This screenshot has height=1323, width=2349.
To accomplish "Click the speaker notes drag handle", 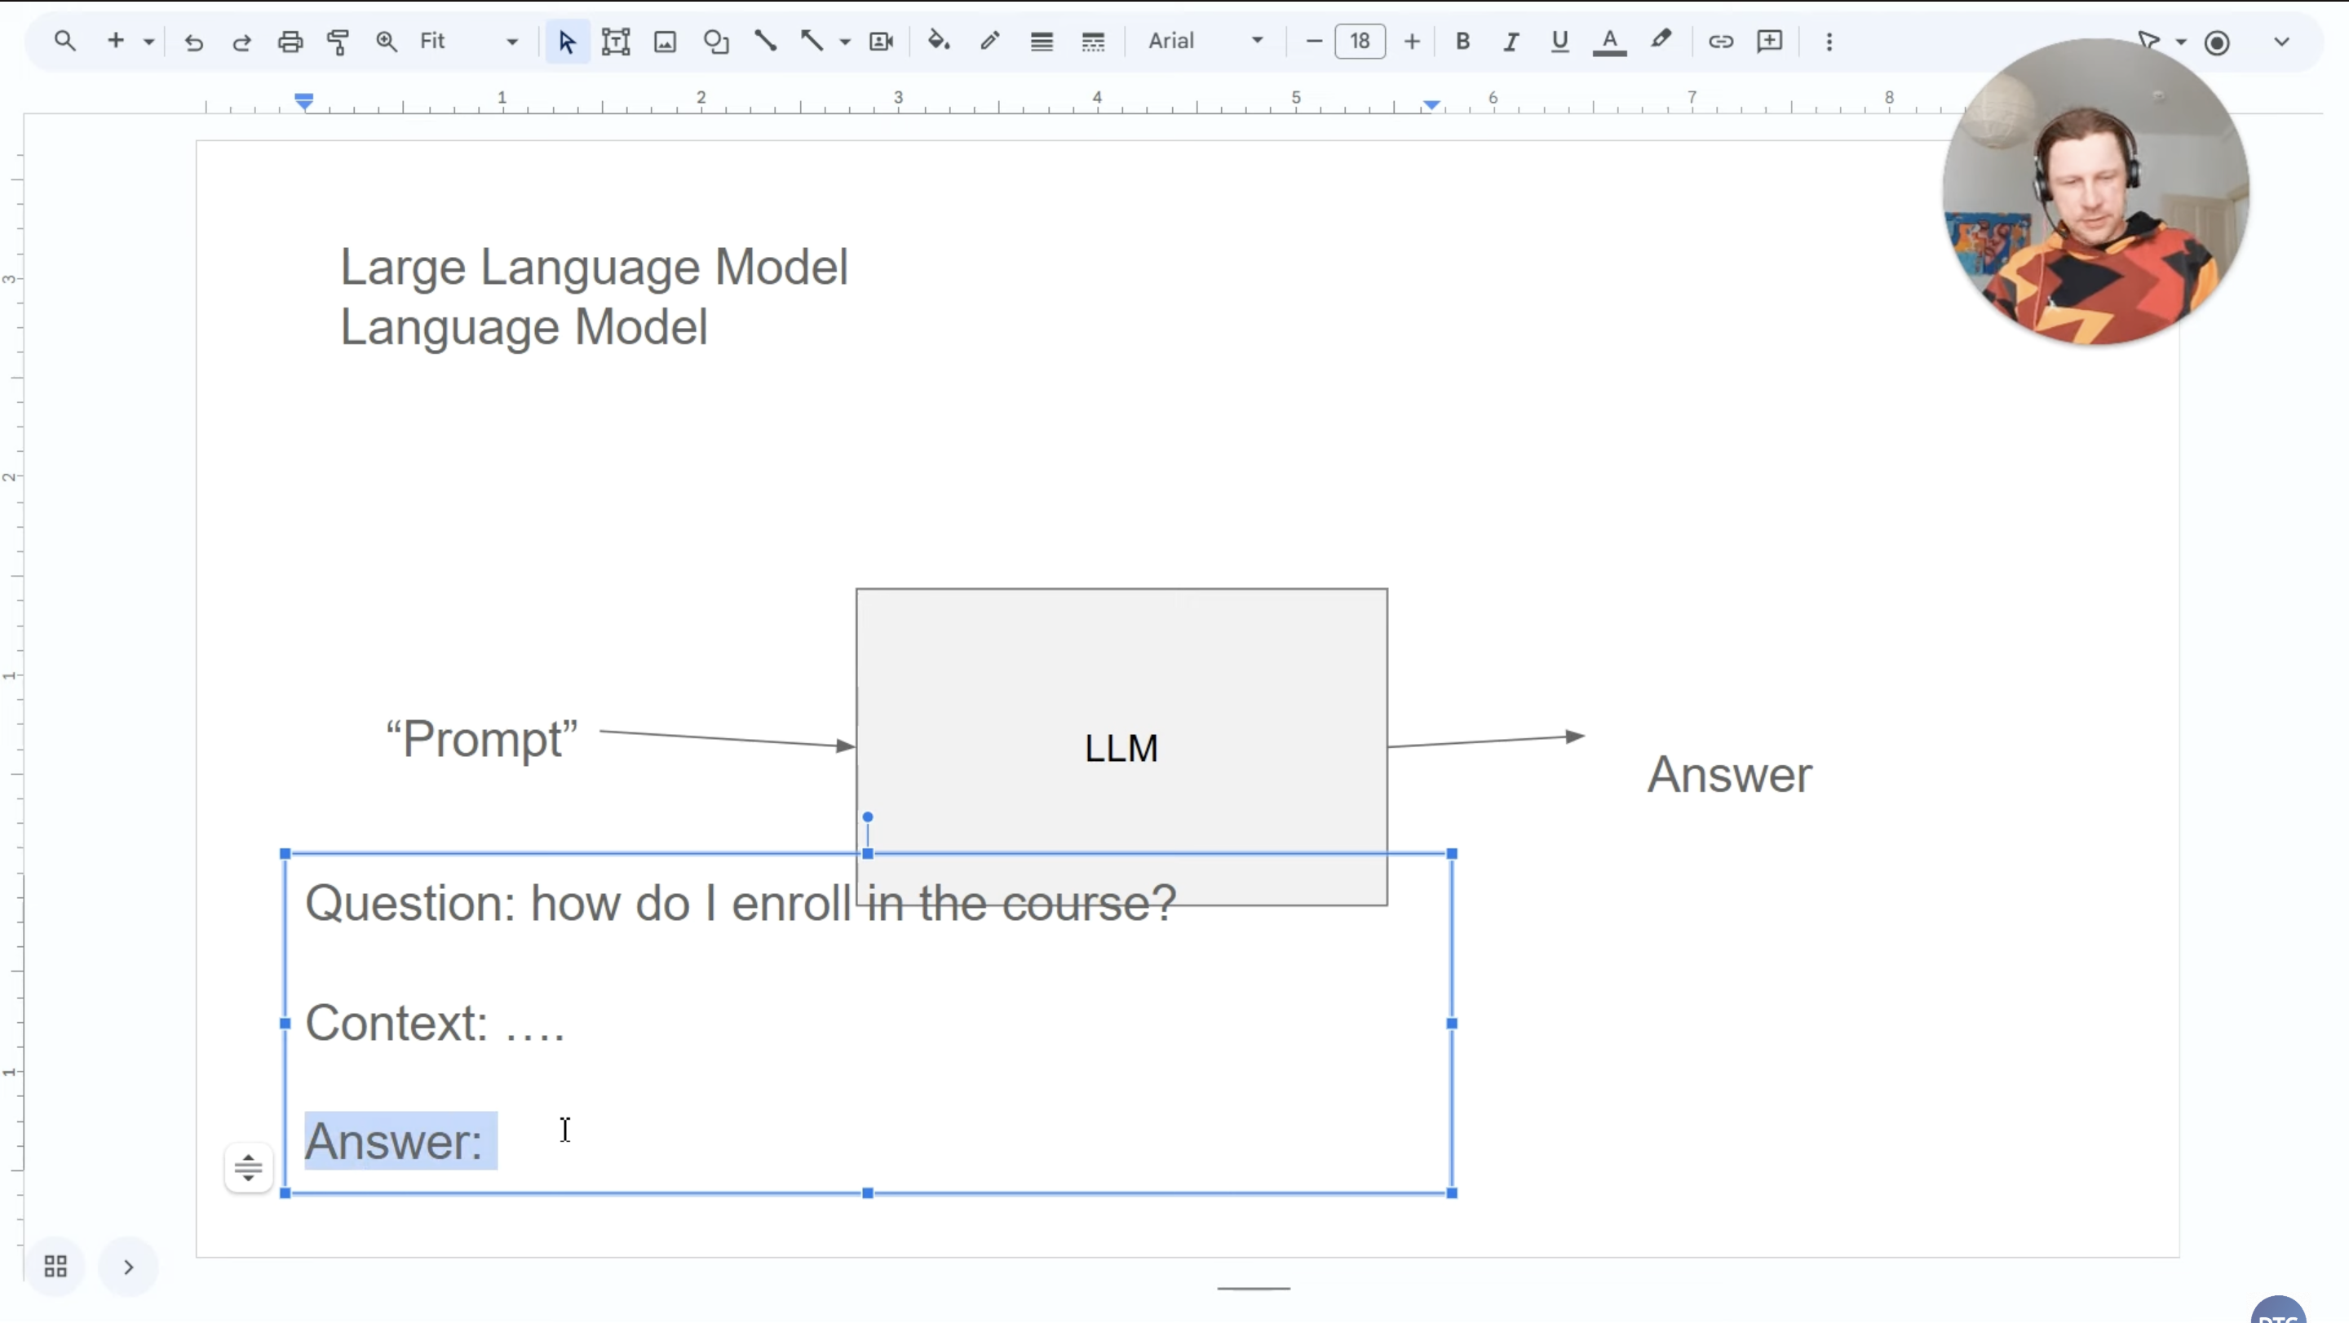I will 1254,1289.
